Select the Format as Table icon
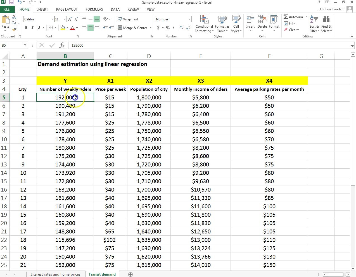 click(222, 24)
